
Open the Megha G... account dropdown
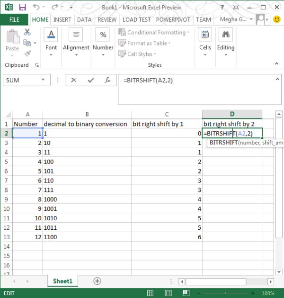tap(236, 19)
